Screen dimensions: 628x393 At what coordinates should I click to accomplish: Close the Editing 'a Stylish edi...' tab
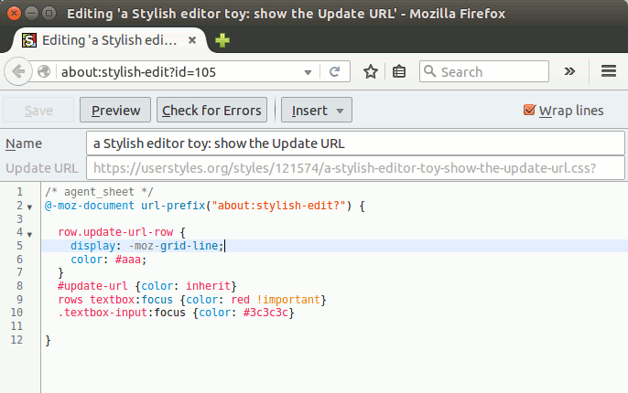pyautogui.click(x=192, y=40)
